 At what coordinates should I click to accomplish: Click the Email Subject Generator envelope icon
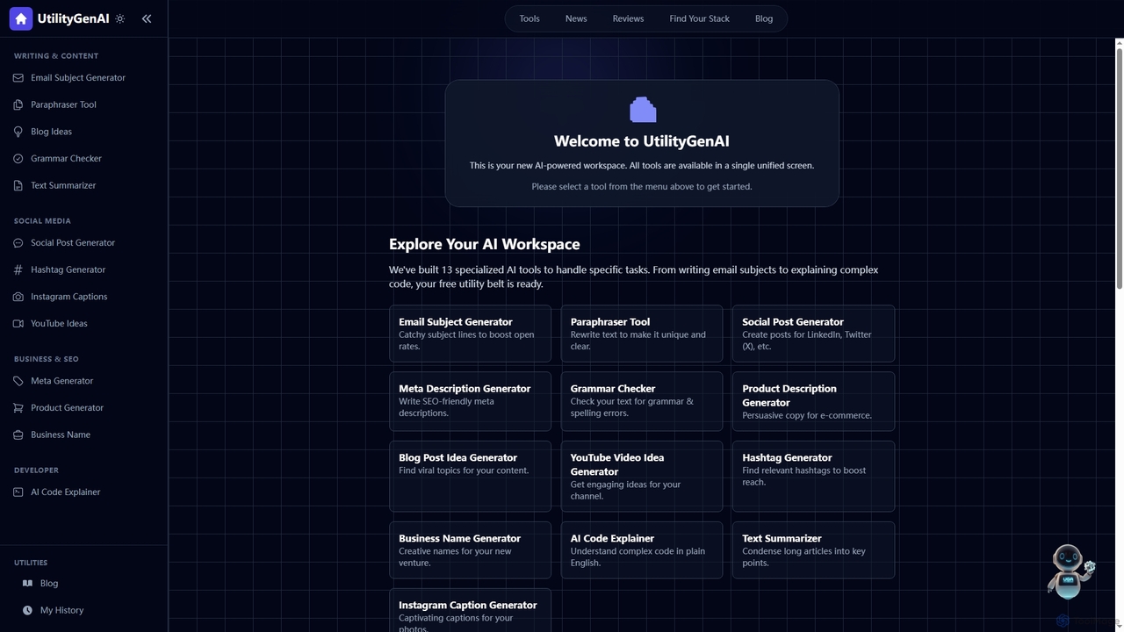[18, 78]
